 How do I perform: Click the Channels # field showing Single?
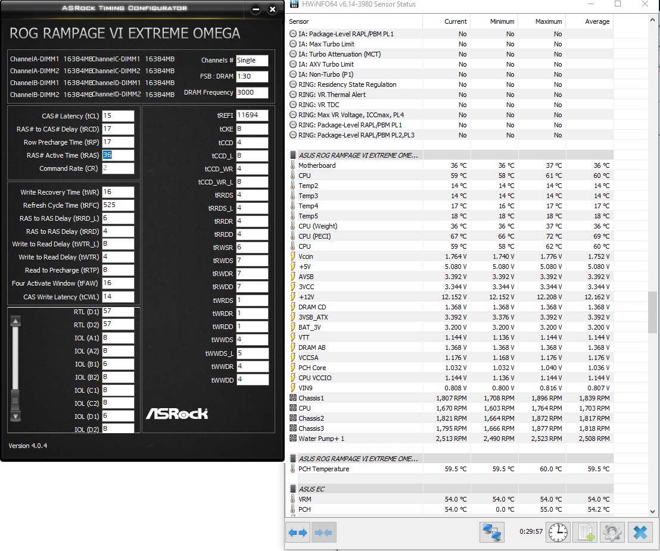[x=252, y=61]
